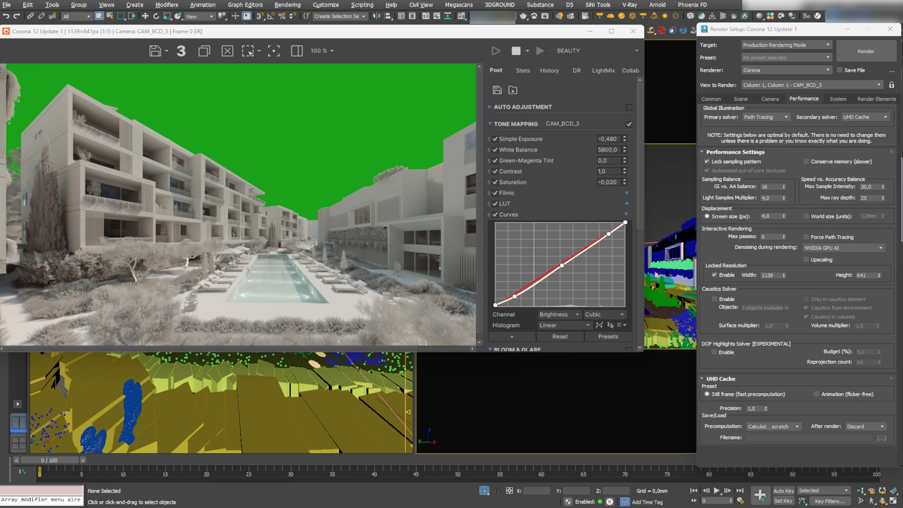Open the load post settings folder icon

(x=512, y=90)
